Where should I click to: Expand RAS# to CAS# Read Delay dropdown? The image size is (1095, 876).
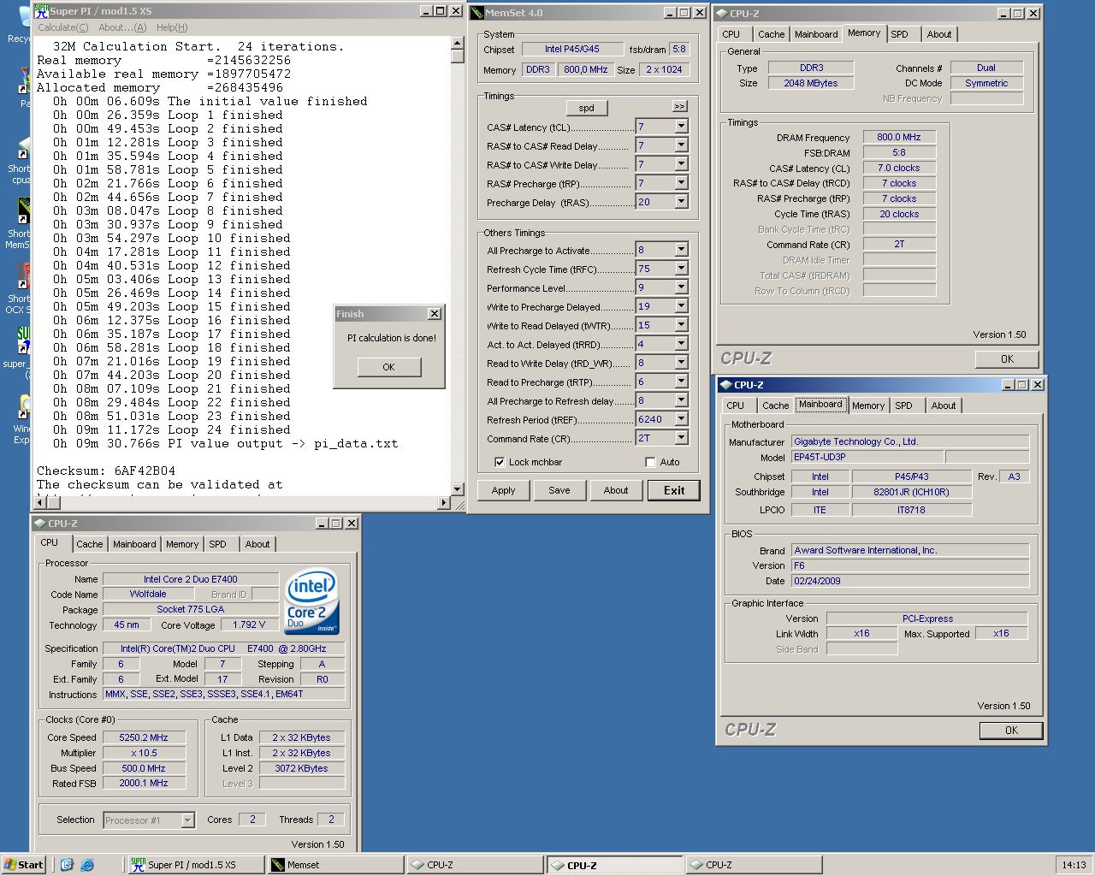681,145
